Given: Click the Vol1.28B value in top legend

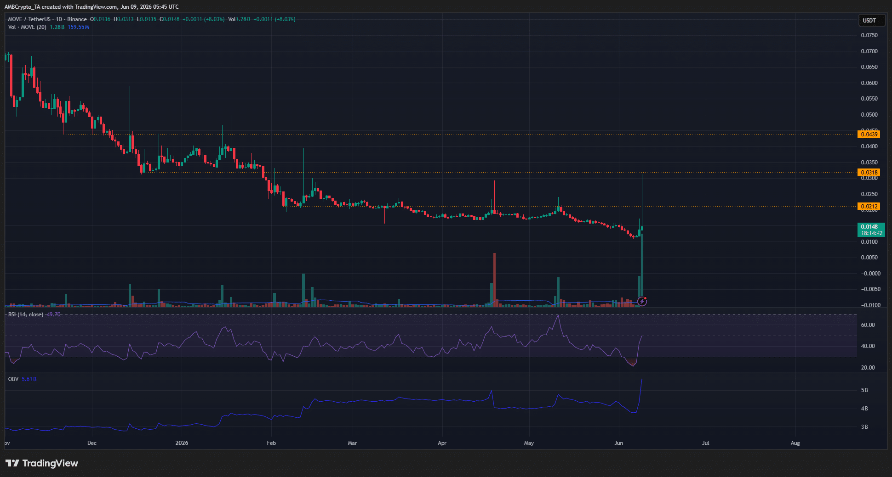Looking at the screenshot, I should [239, 19].
